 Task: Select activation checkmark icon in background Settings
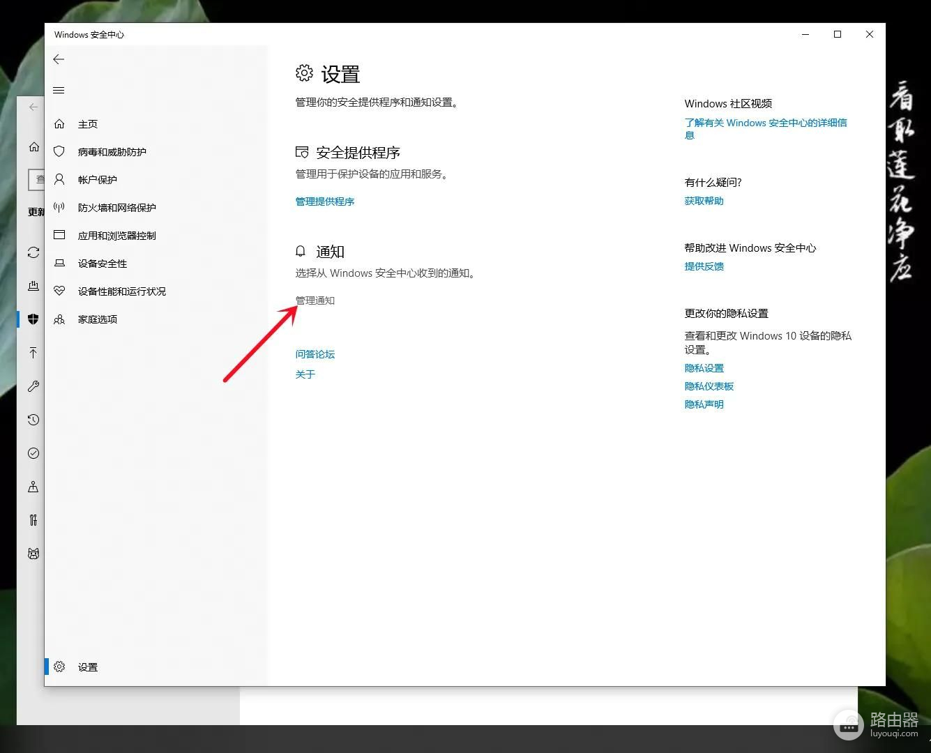(x=33, y=453)
